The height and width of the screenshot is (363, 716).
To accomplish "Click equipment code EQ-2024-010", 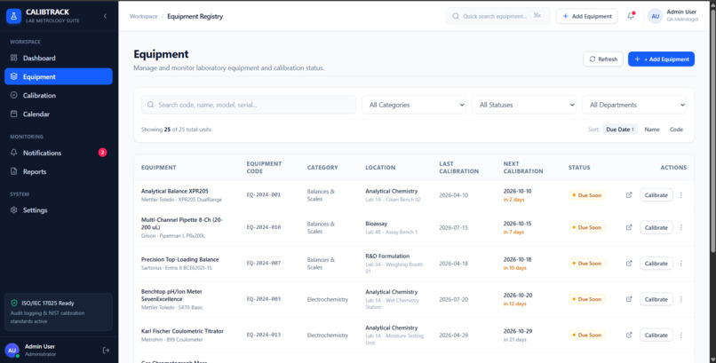I will 264,227.
